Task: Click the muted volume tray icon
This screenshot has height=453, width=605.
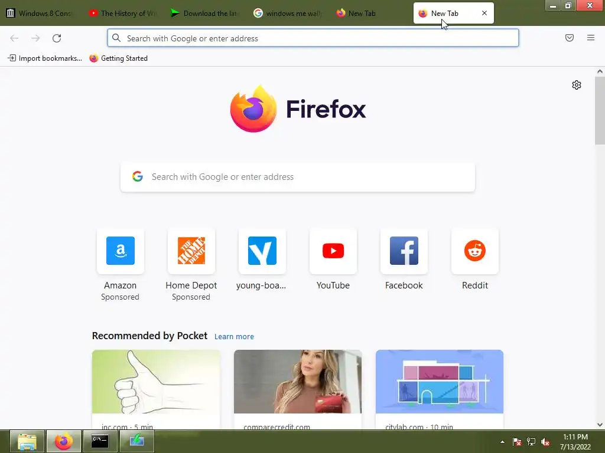Action: [545, 442]
